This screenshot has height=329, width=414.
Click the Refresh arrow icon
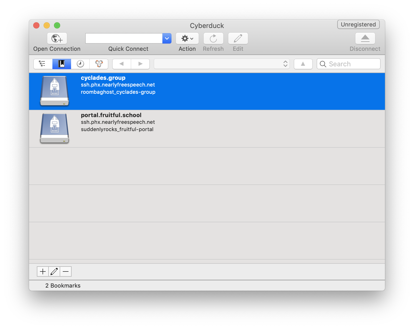pos(213,39)
